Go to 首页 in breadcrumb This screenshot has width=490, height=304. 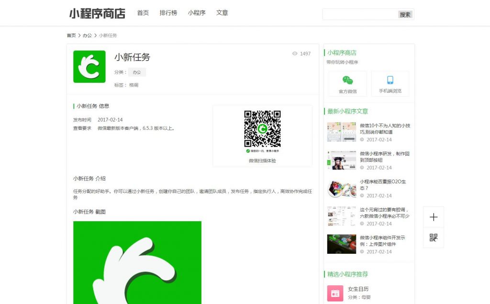coord(71,35)
